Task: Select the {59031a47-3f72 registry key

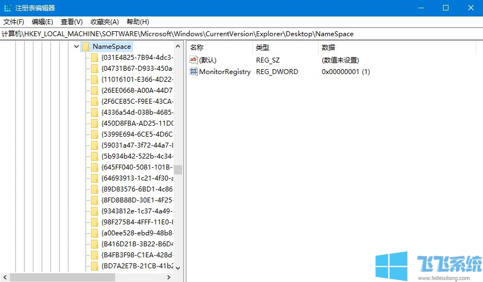Action: coord(137,145)
